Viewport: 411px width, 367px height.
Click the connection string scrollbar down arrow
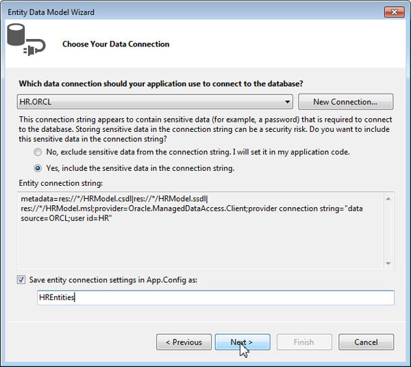click(x=389, y=262)
